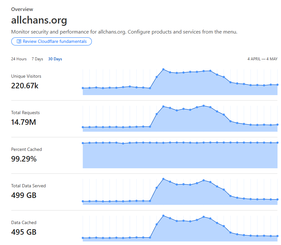Click the last data point on Total Requests chart
281x245 pixels.
pyautogui.click(x=277, y=124)
